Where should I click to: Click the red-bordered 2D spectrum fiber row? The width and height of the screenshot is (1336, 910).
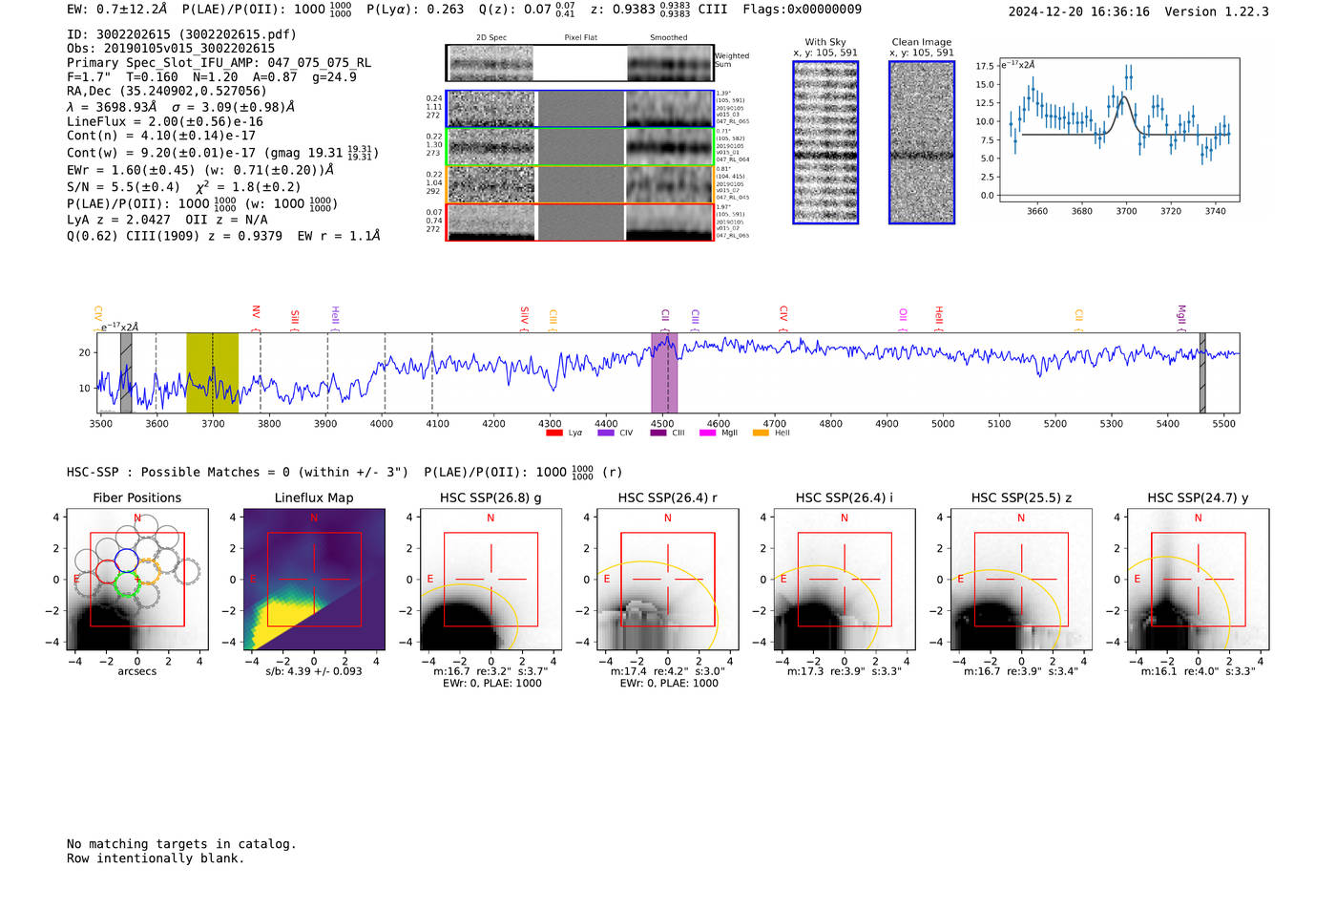pyautogui.click(x=580, y=222)
